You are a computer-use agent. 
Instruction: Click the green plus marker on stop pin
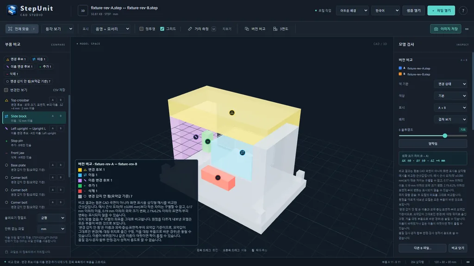pos(208,141)
